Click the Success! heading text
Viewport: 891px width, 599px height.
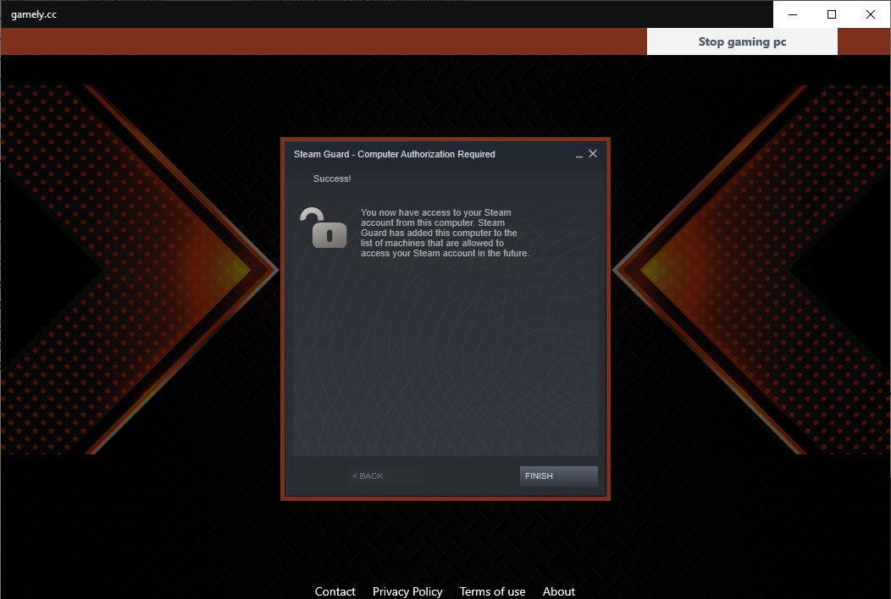(332, 179)
